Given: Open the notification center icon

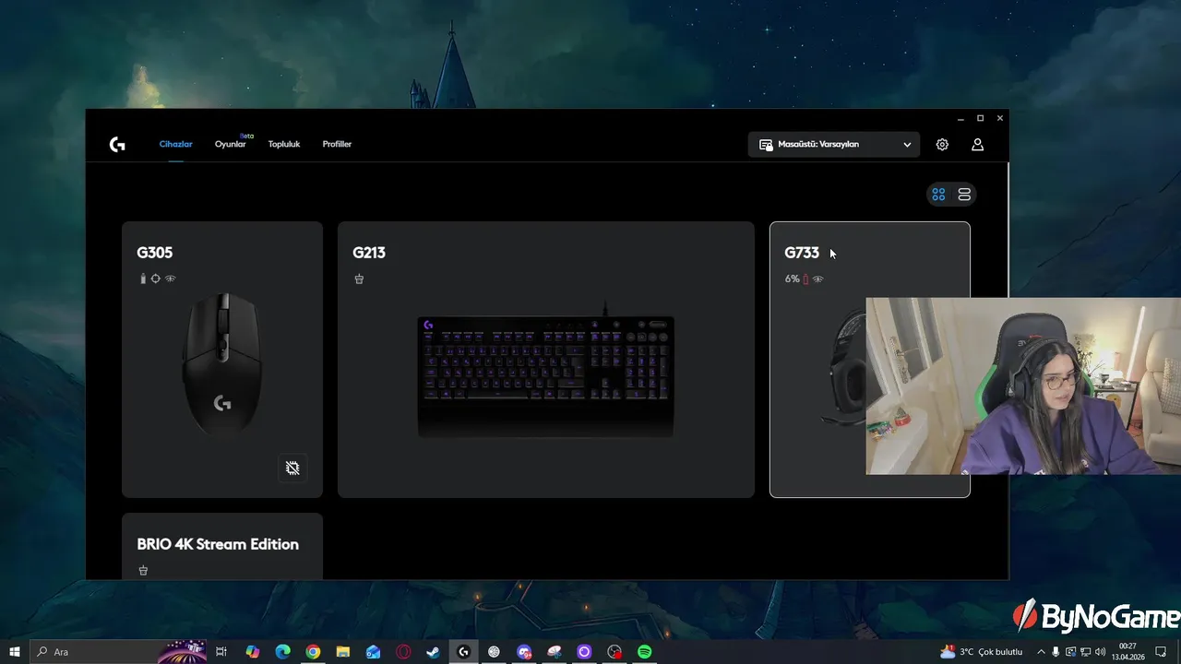Looking at the screenshot, I should [1162, 652].
